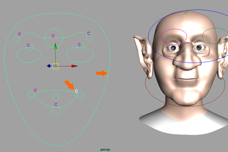Select the left mouth corner circle control
This screenshot has height=152, width=228.
[x=31, y=95]
